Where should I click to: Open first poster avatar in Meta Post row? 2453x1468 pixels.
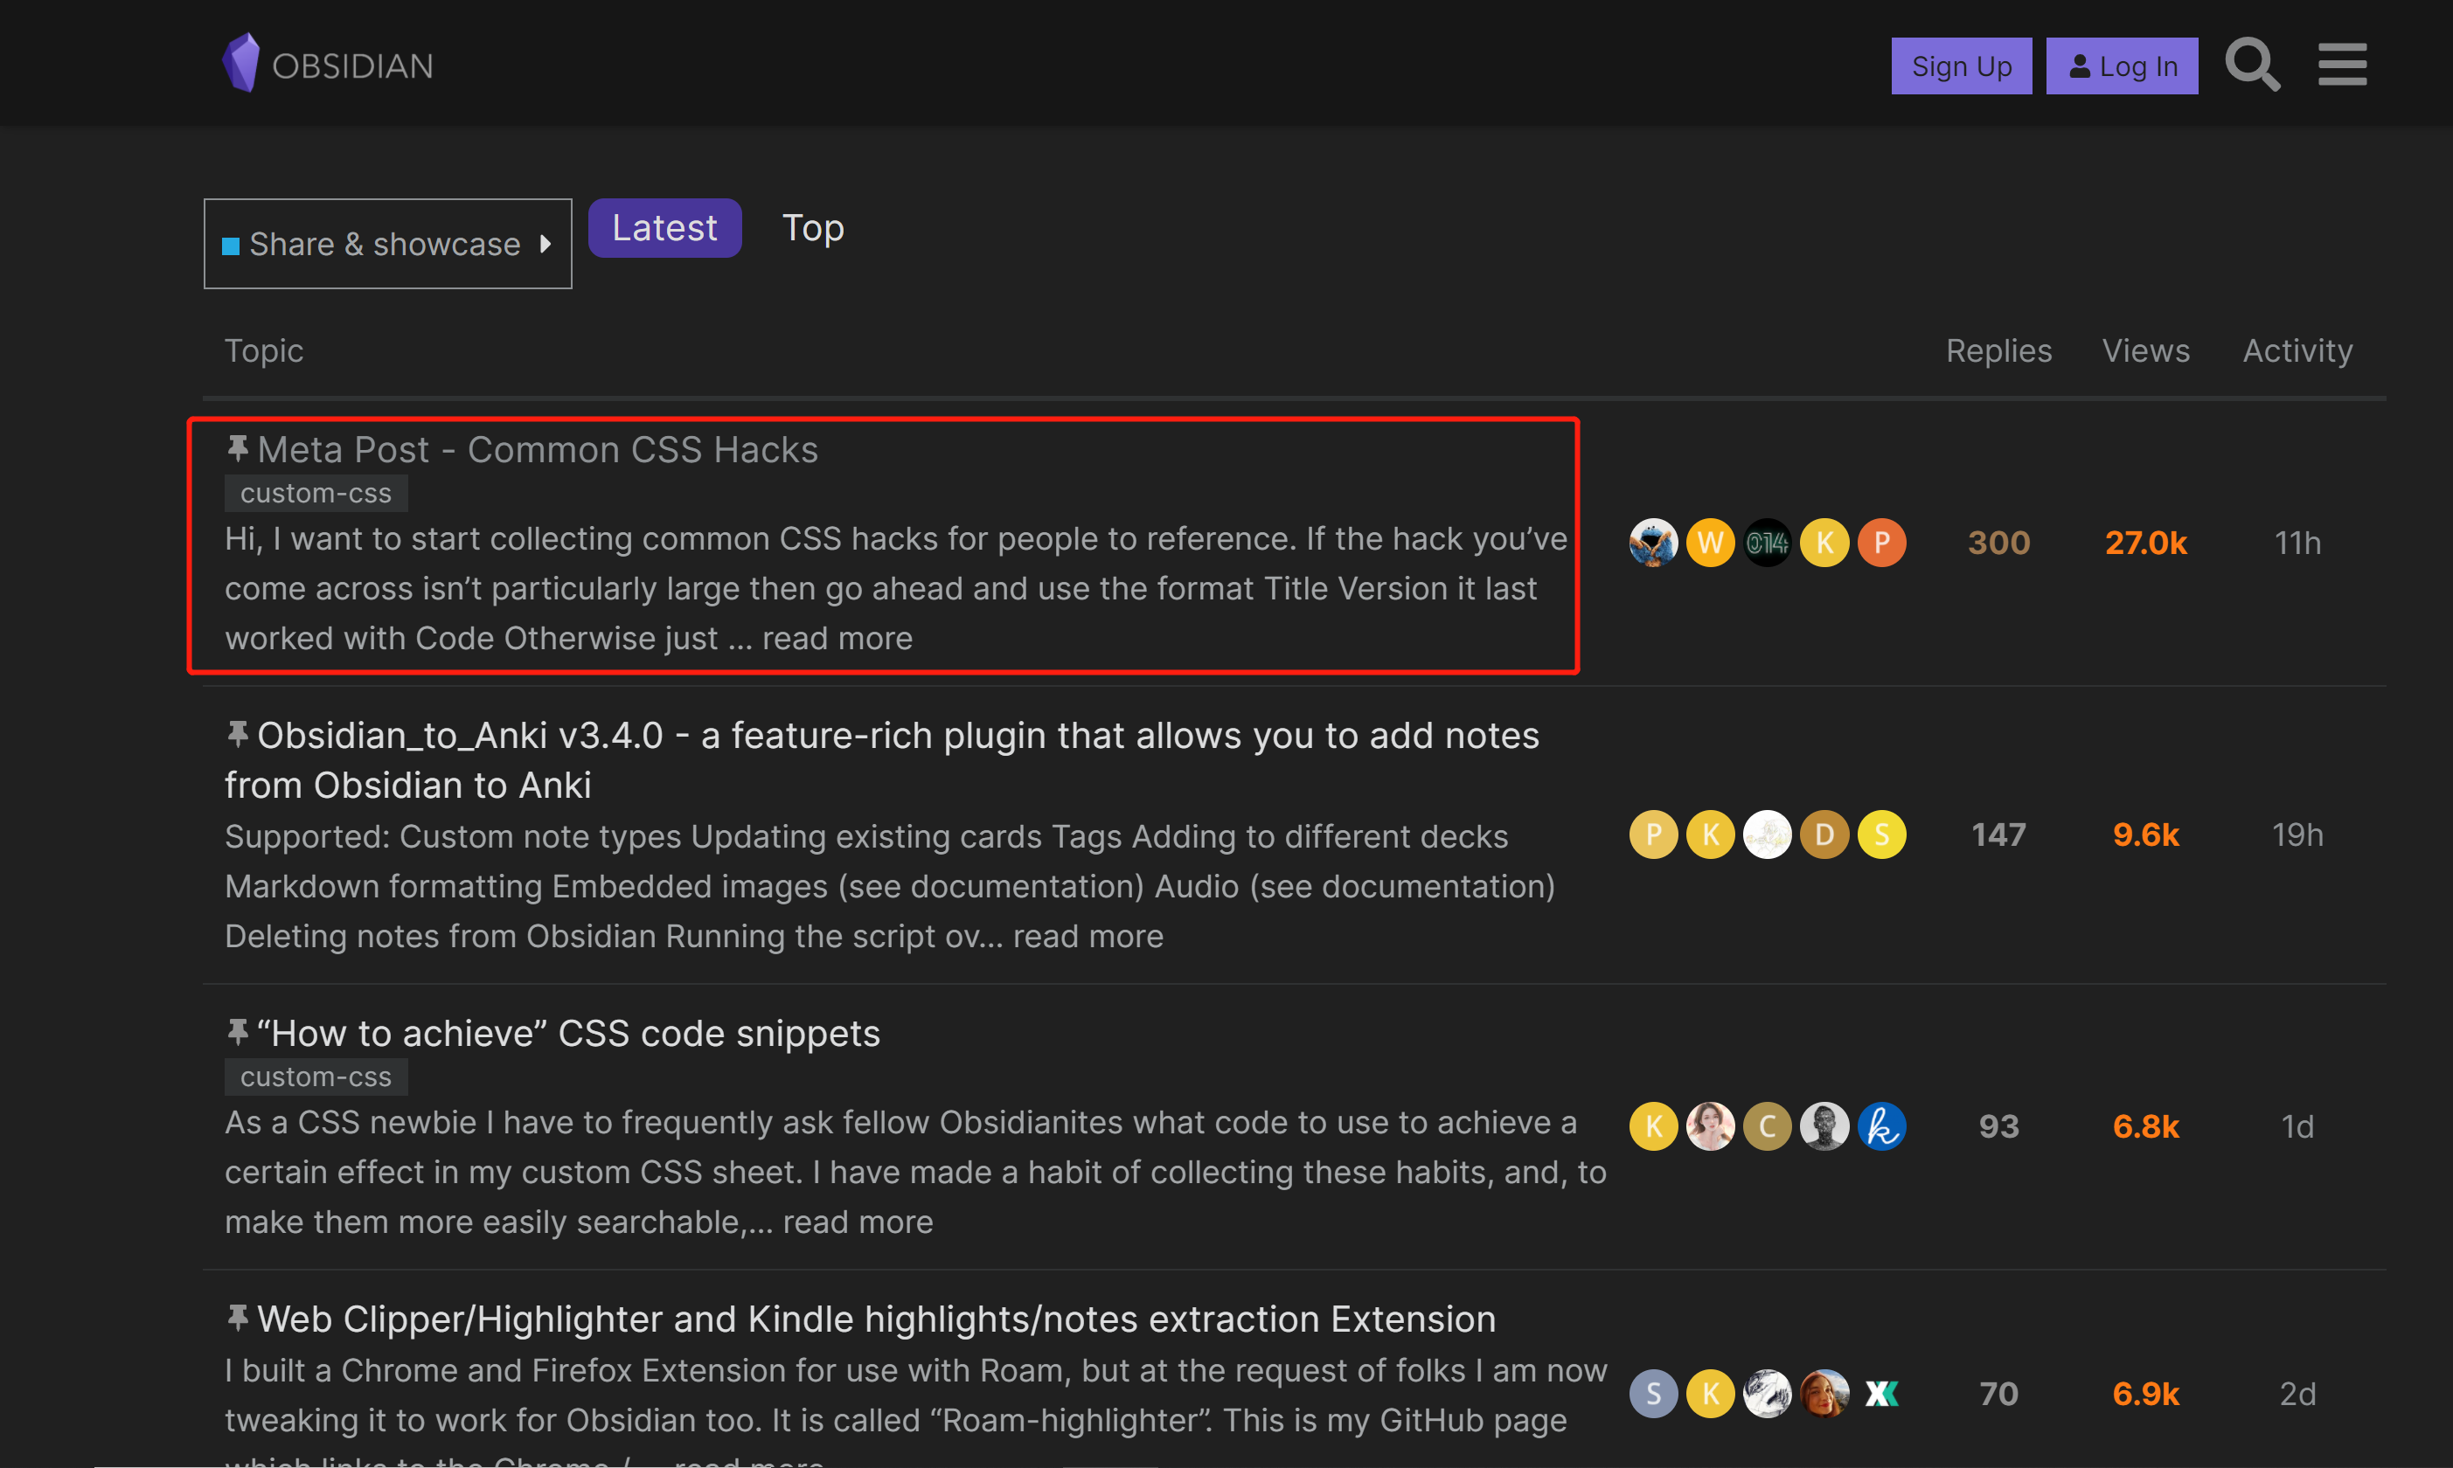(1652, 542)
